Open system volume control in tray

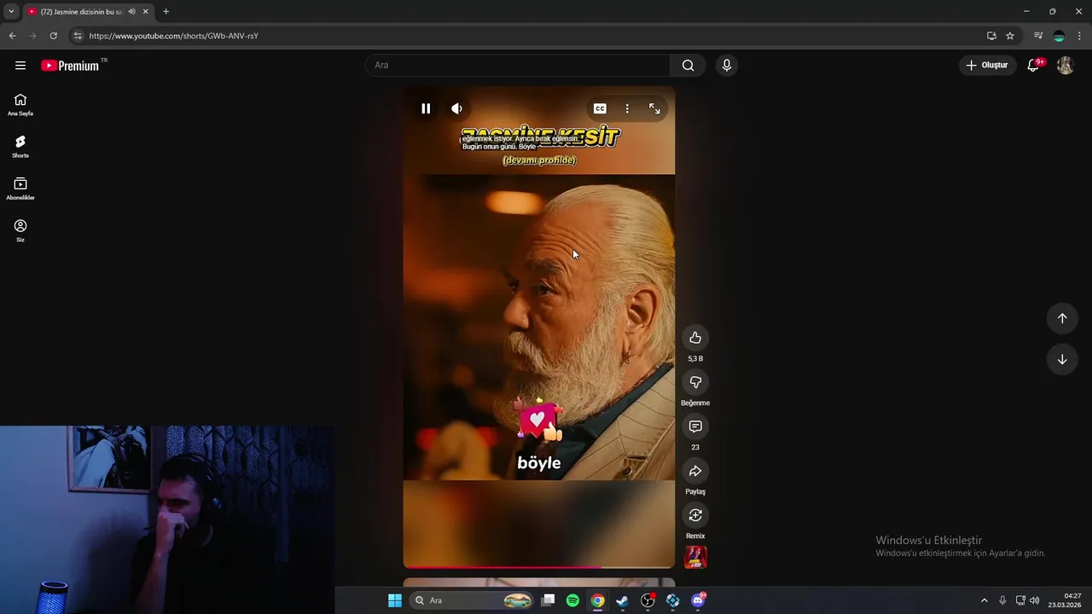tap(1035, 600)
